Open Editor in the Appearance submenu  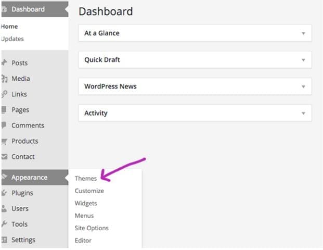[x=83, y=241]
